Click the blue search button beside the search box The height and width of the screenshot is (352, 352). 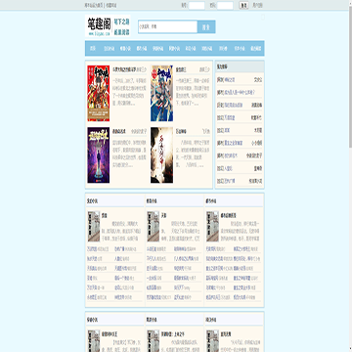[206, 26]
